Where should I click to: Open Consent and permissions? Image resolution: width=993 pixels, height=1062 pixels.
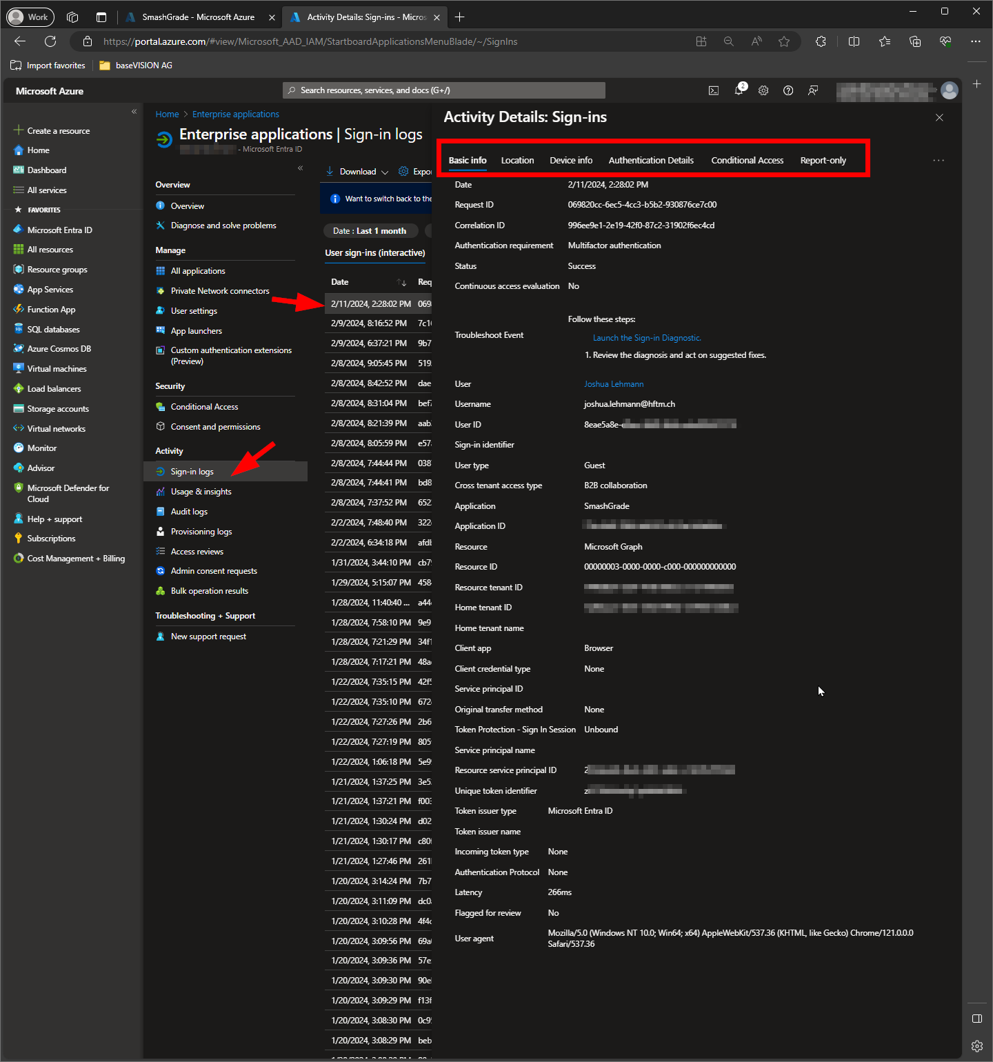coord(208,427)
